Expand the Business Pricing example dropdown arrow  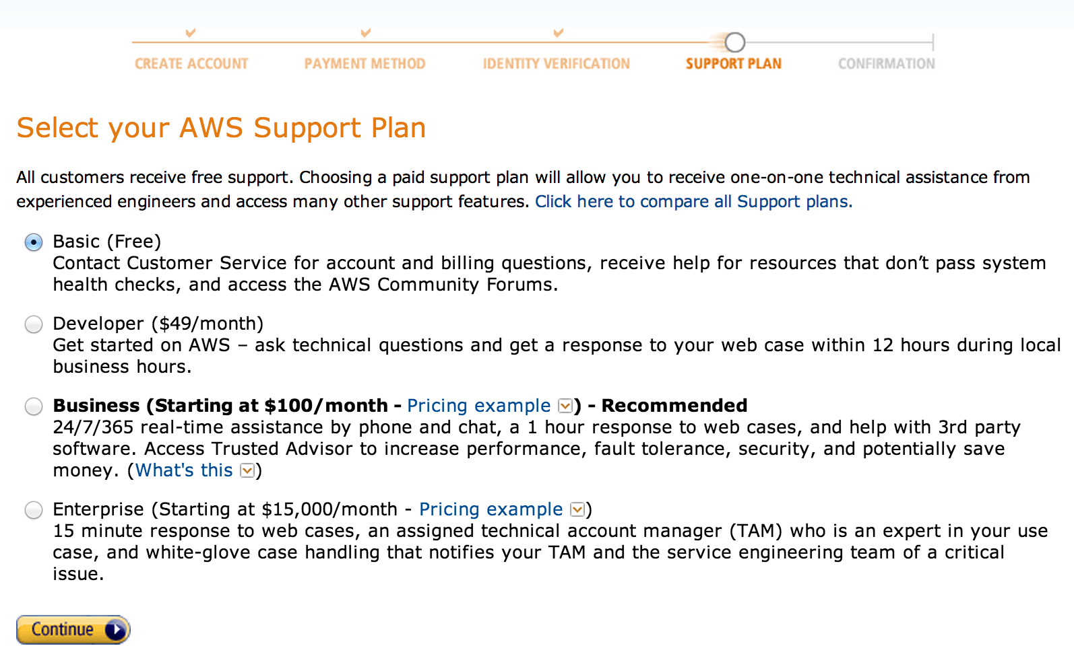[x=565, y=406]
